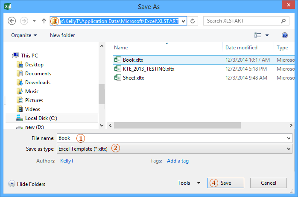Click the New folder button
This screenshot has width=298, height=197.
(62, 35)
